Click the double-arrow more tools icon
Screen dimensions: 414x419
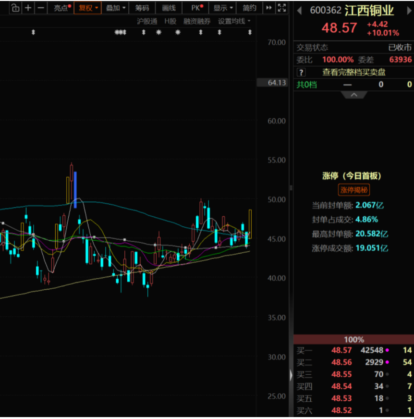[x=268, y=8]
